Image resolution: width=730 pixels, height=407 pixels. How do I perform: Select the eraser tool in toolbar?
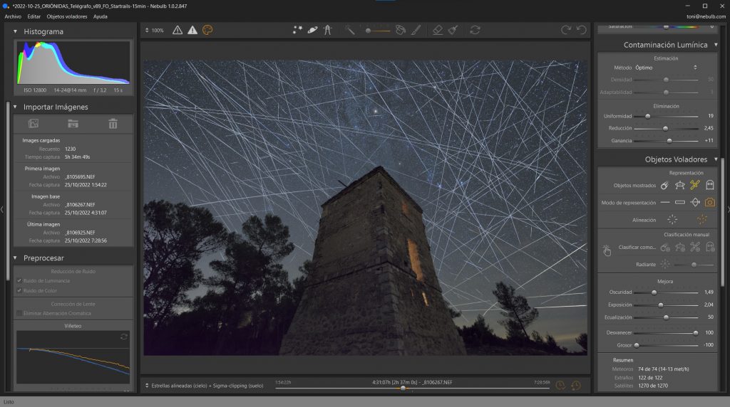[x=438, y=30]
